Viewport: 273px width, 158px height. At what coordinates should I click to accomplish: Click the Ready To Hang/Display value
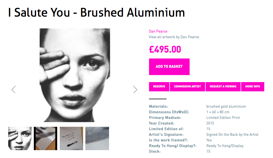225,146
